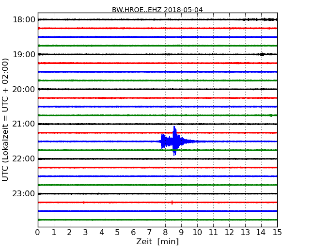The image size is (315, 252).
Task: Click x-axis tick label 9
Action: pos(181,233)
